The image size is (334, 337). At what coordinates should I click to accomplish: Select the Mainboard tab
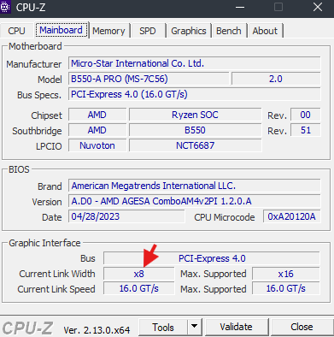pyautogui.click(x=62, y=30)
